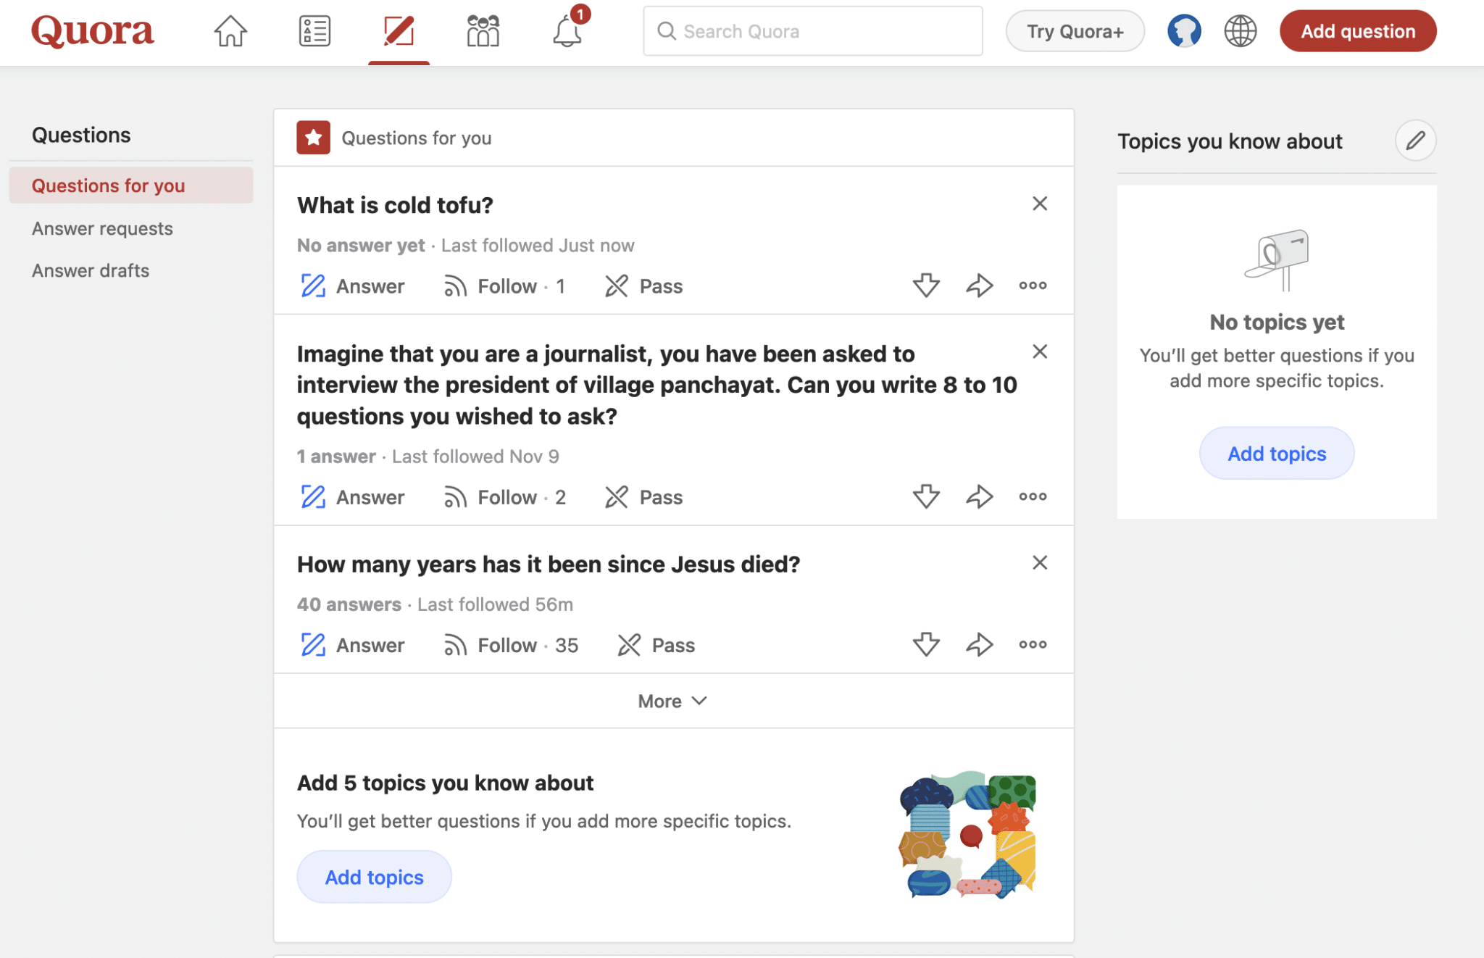Click '40 answers' text
This screenshot has width=1484, height=958.
pyautogui.click(x=349, y=604)
